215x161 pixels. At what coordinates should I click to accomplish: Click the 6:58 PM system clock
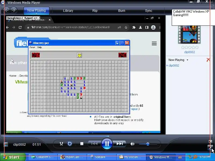tap(205, 157)
